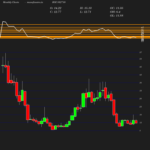This screenshot has height=150, width=150.
Task: Click the initial peak of white indicator line
Action: tap(3, 22)
